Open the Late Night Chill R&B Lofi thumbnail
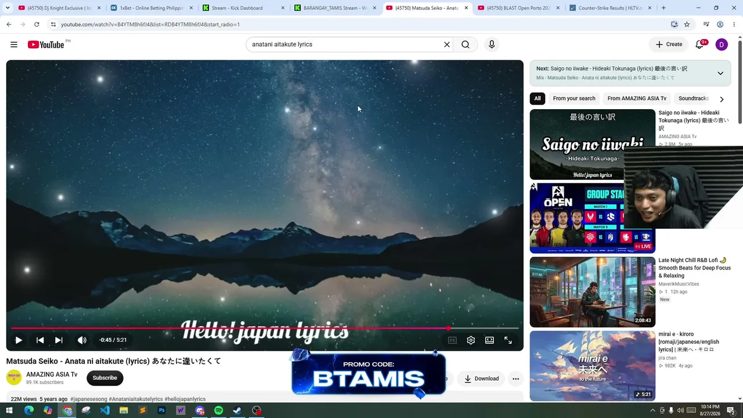This screenshot has width=743, height=418. 592,292
